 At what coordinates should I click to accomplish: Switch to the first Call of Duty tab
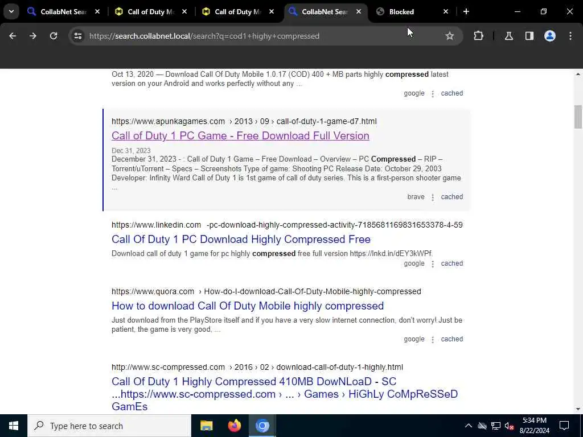(x=151, y=11)
